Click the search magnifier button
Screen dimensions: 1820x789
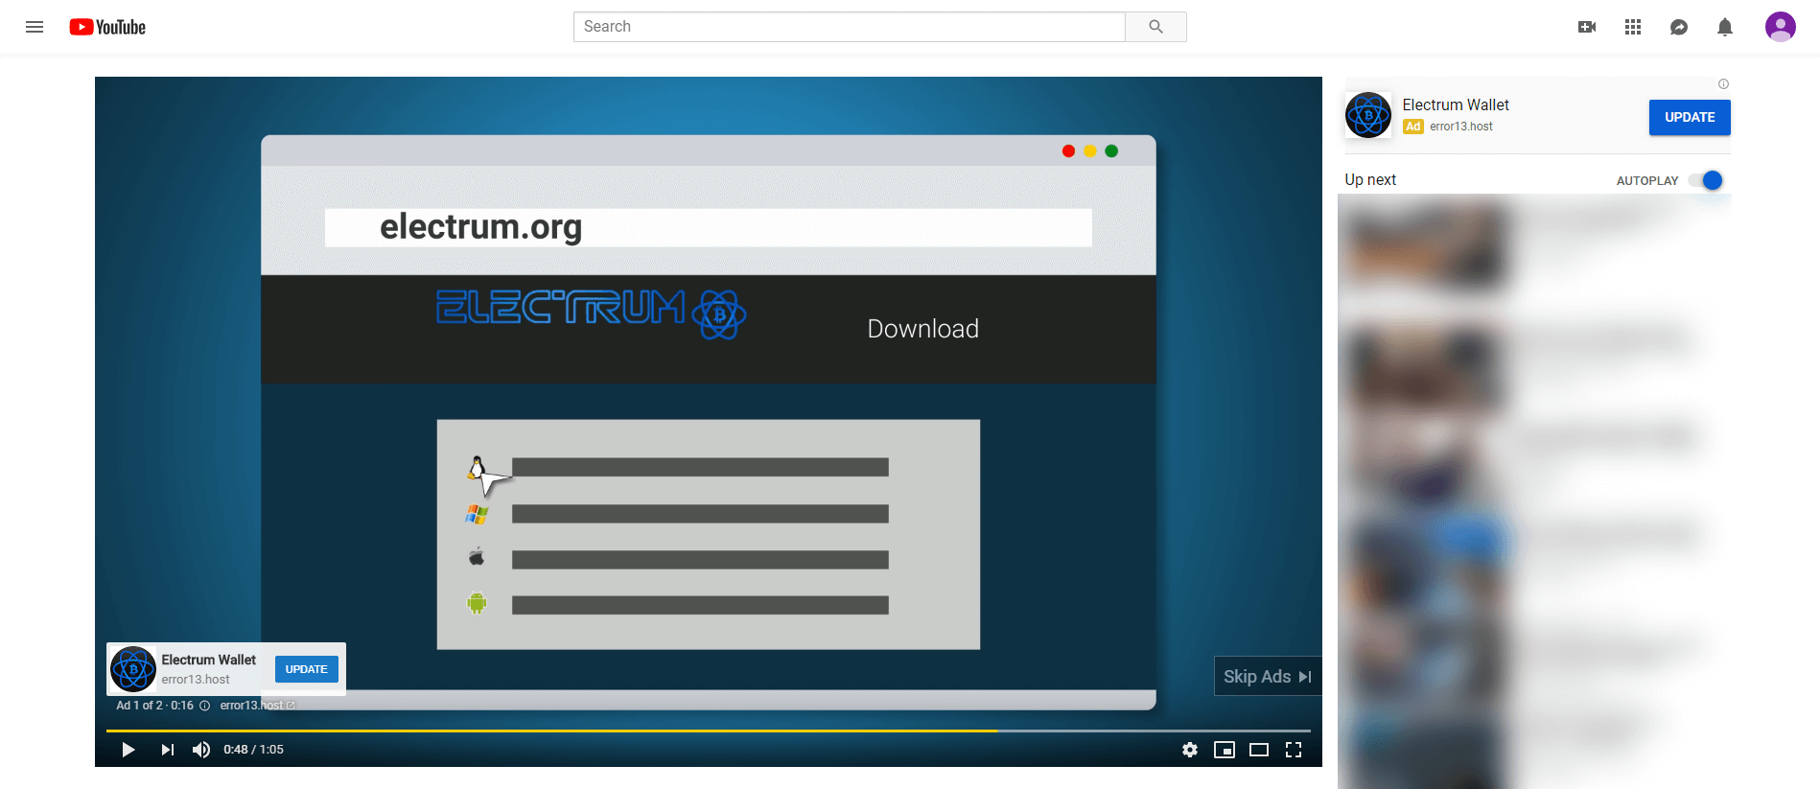coord(1155,27)
